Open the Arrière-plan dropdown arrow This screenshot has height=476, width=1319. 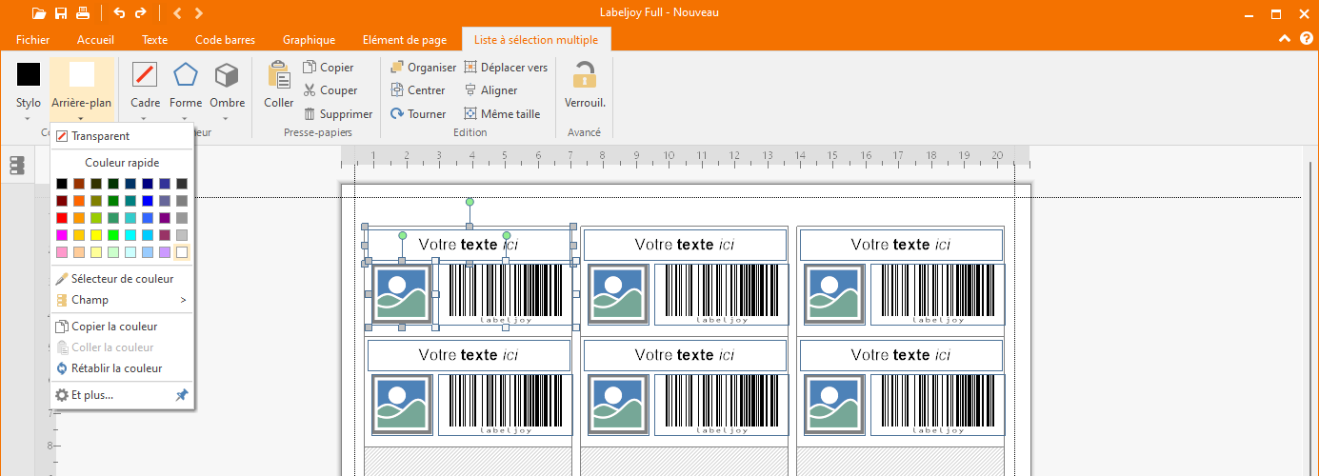(81, 119)
